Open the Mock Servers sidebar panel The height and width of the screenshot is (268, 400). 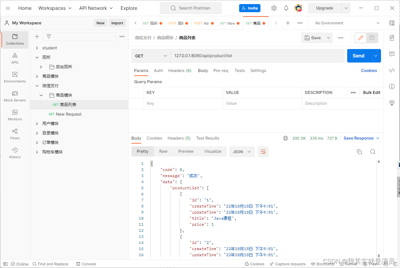(15, 96)
